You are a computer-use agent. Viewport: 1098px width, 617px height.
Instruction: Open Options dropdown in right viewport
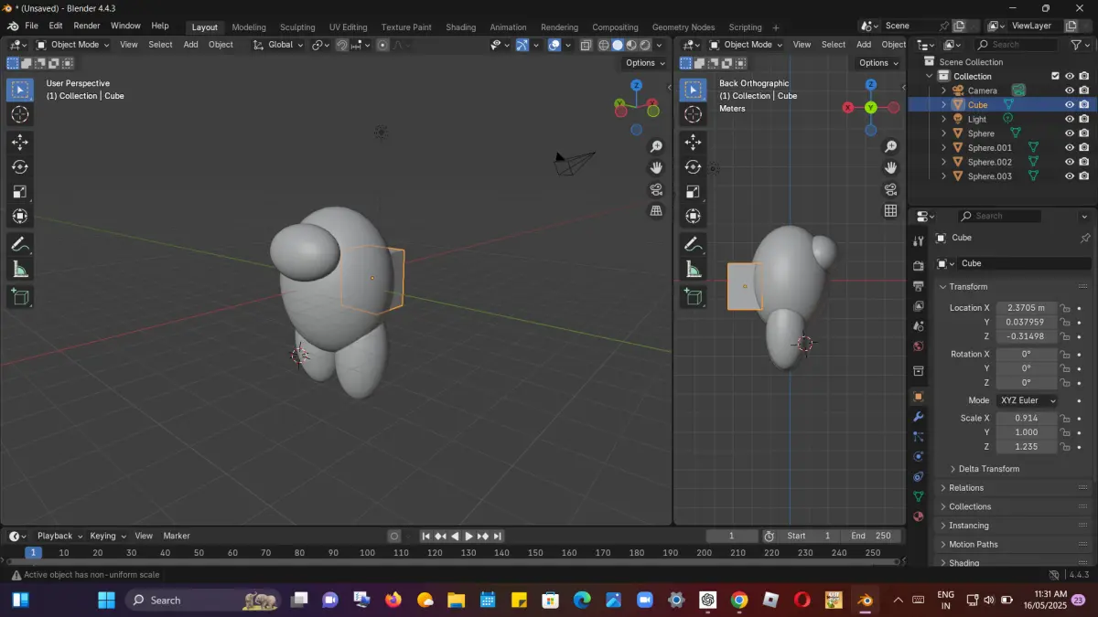tap(879, 63)
